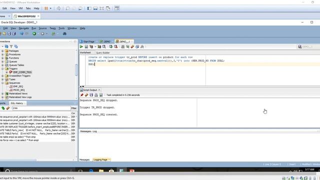
Task: Select the Messages tab at the bottom
Action: 84,159
